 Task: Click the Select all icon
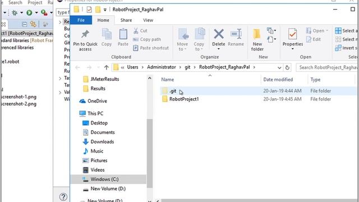pos(338,31)
